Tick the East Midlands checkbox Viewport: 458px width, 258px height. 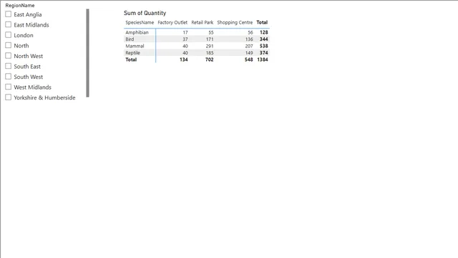pyautogui.click(x=8, y=24)
